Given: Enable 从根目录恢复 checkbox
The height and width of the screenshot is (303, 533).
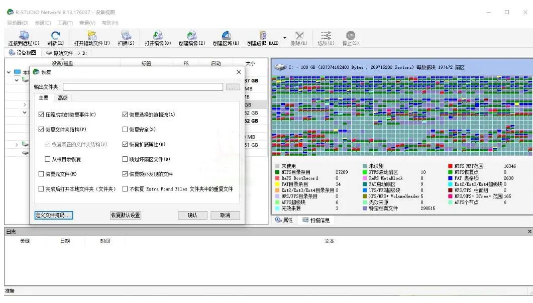Looking at the screenshot, I should tap(48, 159).
